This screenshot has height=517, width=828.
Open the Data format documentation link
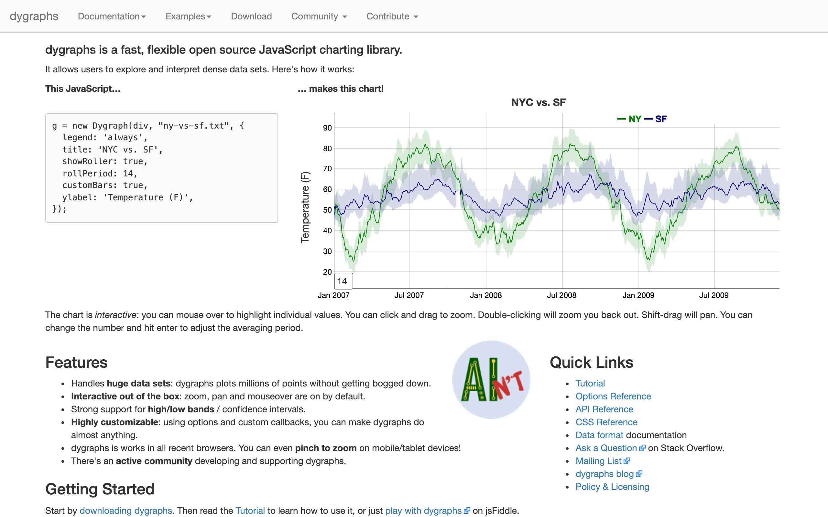coord(599,435)
